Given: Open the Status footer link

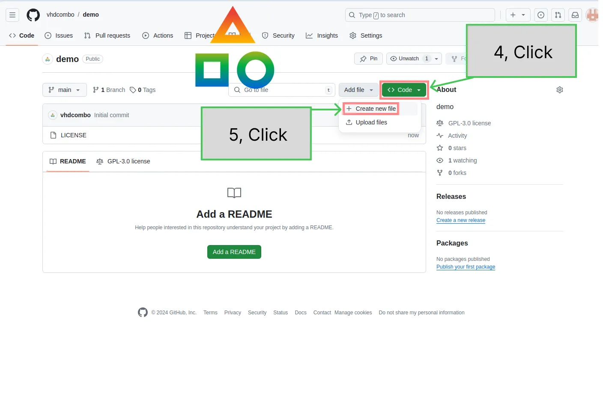Looking at the screenshot, I should 281,313.
